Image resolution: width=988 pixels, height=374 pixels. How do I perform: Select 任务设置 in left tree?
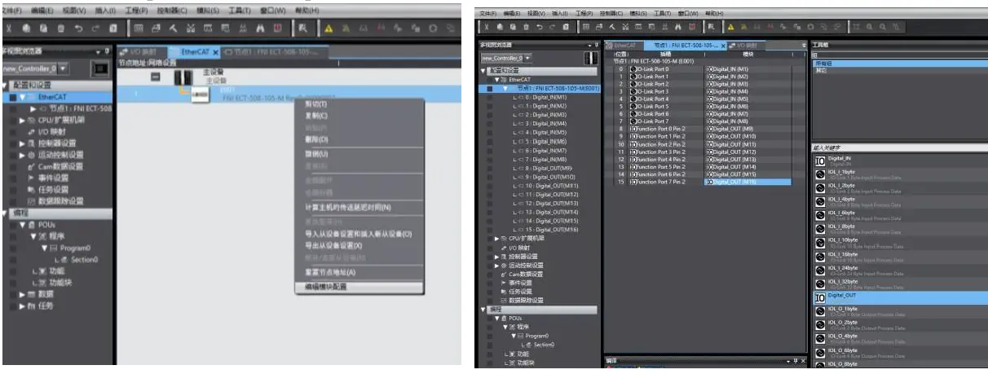[55, 188]
